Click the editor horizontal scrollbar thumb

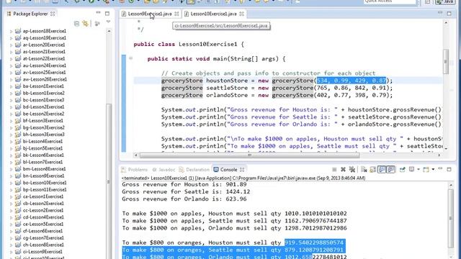click(x=250, y=155)
